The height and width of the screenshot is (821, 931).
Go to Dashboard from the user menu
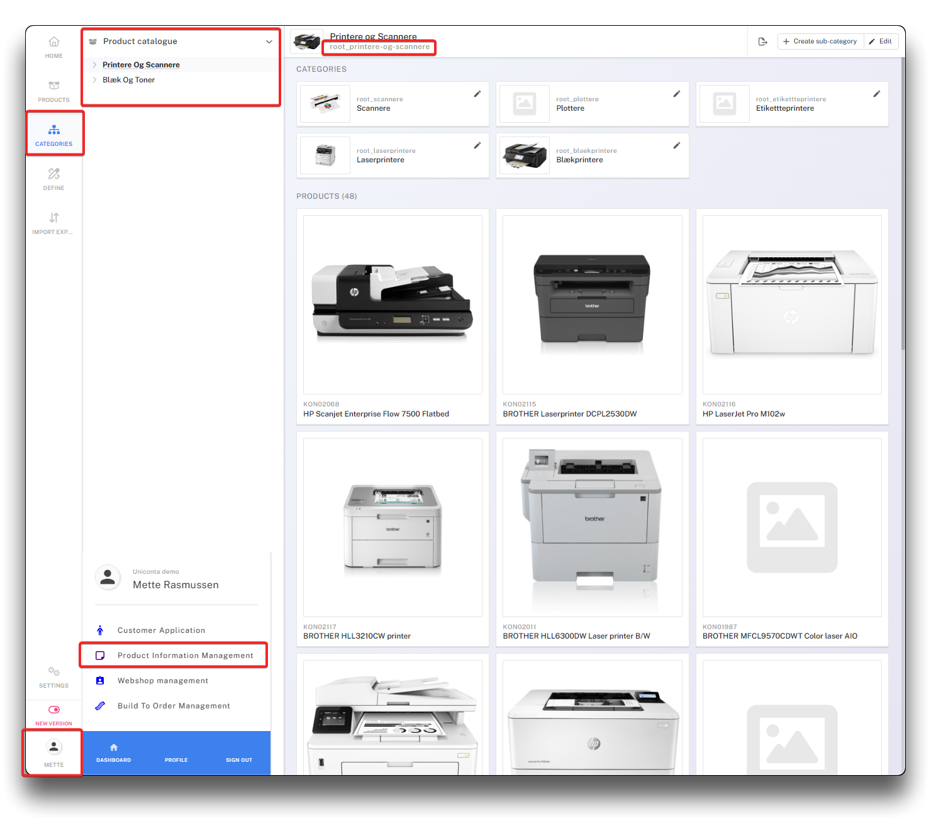coord(114,753)
